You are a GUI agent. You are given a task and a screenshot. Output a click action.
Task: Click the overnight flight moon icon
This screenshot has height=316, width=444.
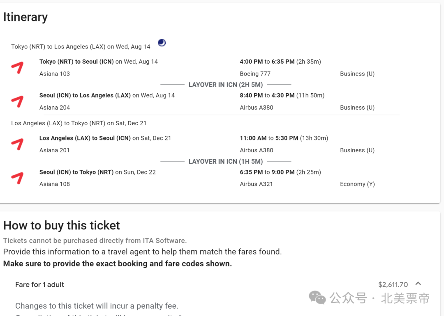162,43
